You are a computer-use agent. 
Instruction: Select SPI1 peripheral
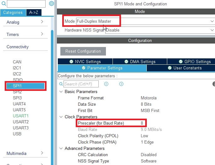[25, 86]
